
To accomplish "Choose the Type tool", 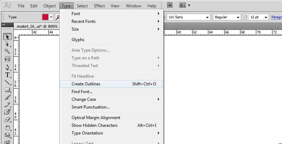I will [x=7, y=75].
